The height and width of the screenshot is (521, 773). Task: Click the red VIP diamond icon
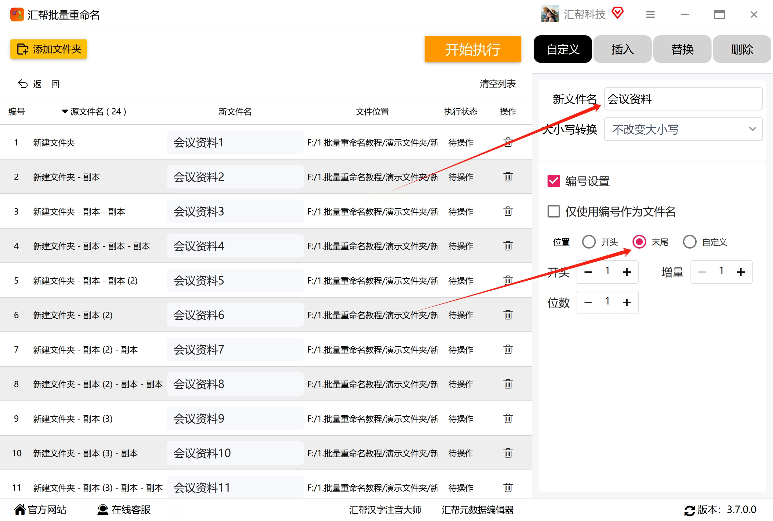click(617, 13)
